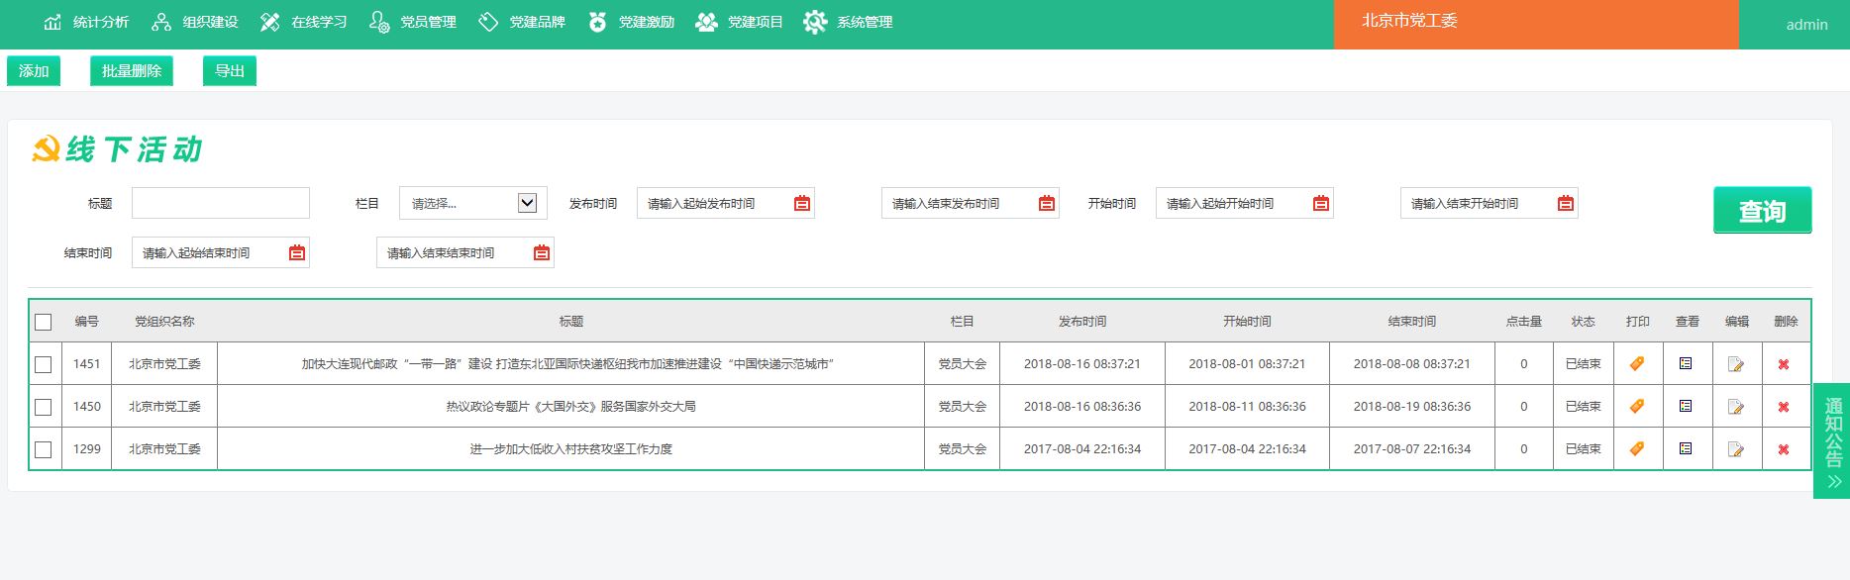
Task: Delete activity 1451 using red X
Action: [1784, 364]
